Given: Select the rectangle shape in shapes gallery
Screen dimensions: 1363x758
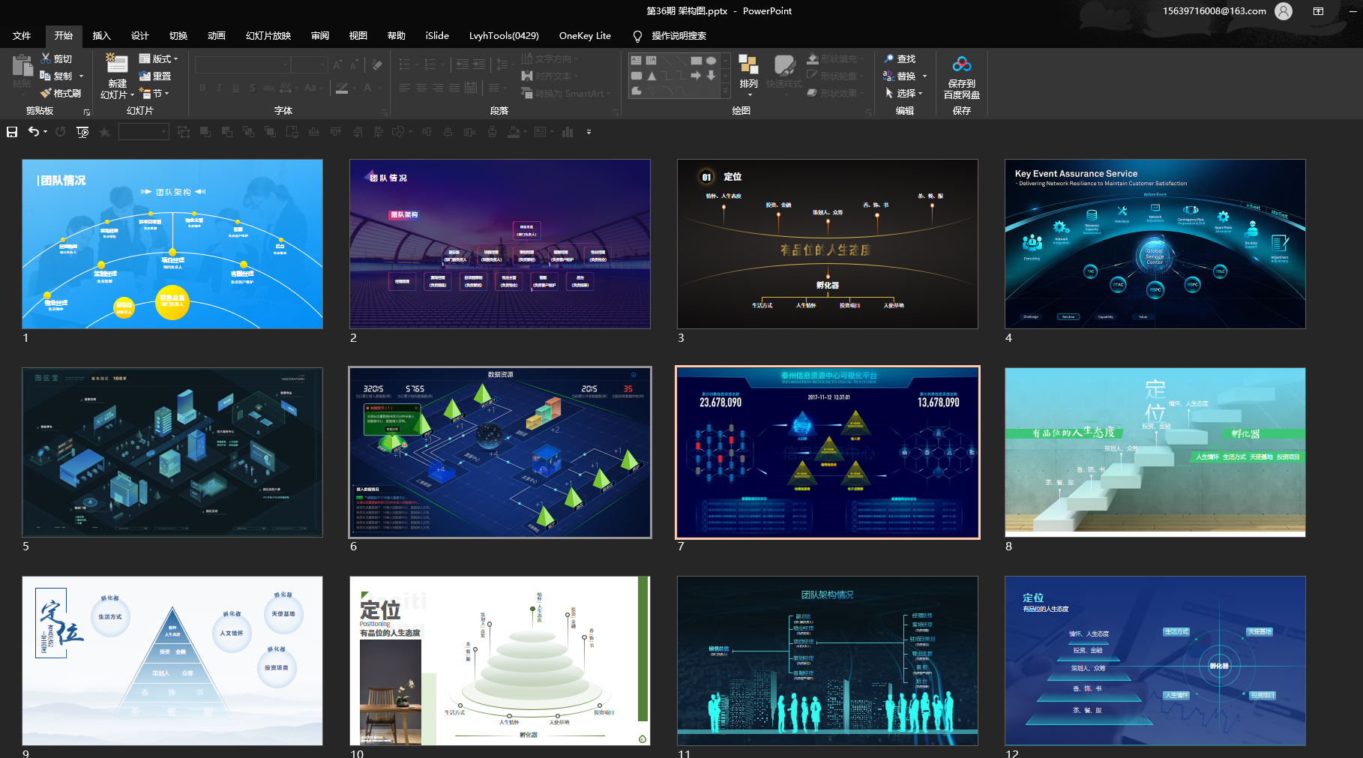Looking at the screenshot, I should (696, 60).
